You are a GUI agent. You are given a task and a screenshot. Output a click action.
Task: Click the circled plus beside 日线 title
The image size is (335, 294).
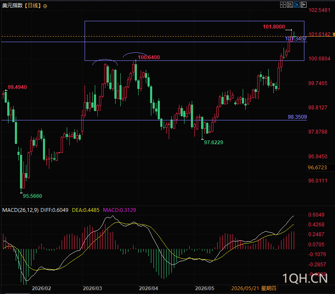(x=45, y=6)
